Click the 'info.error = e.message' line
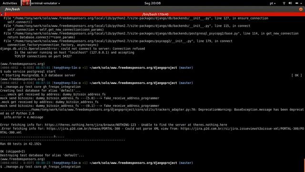 (23, 117)
